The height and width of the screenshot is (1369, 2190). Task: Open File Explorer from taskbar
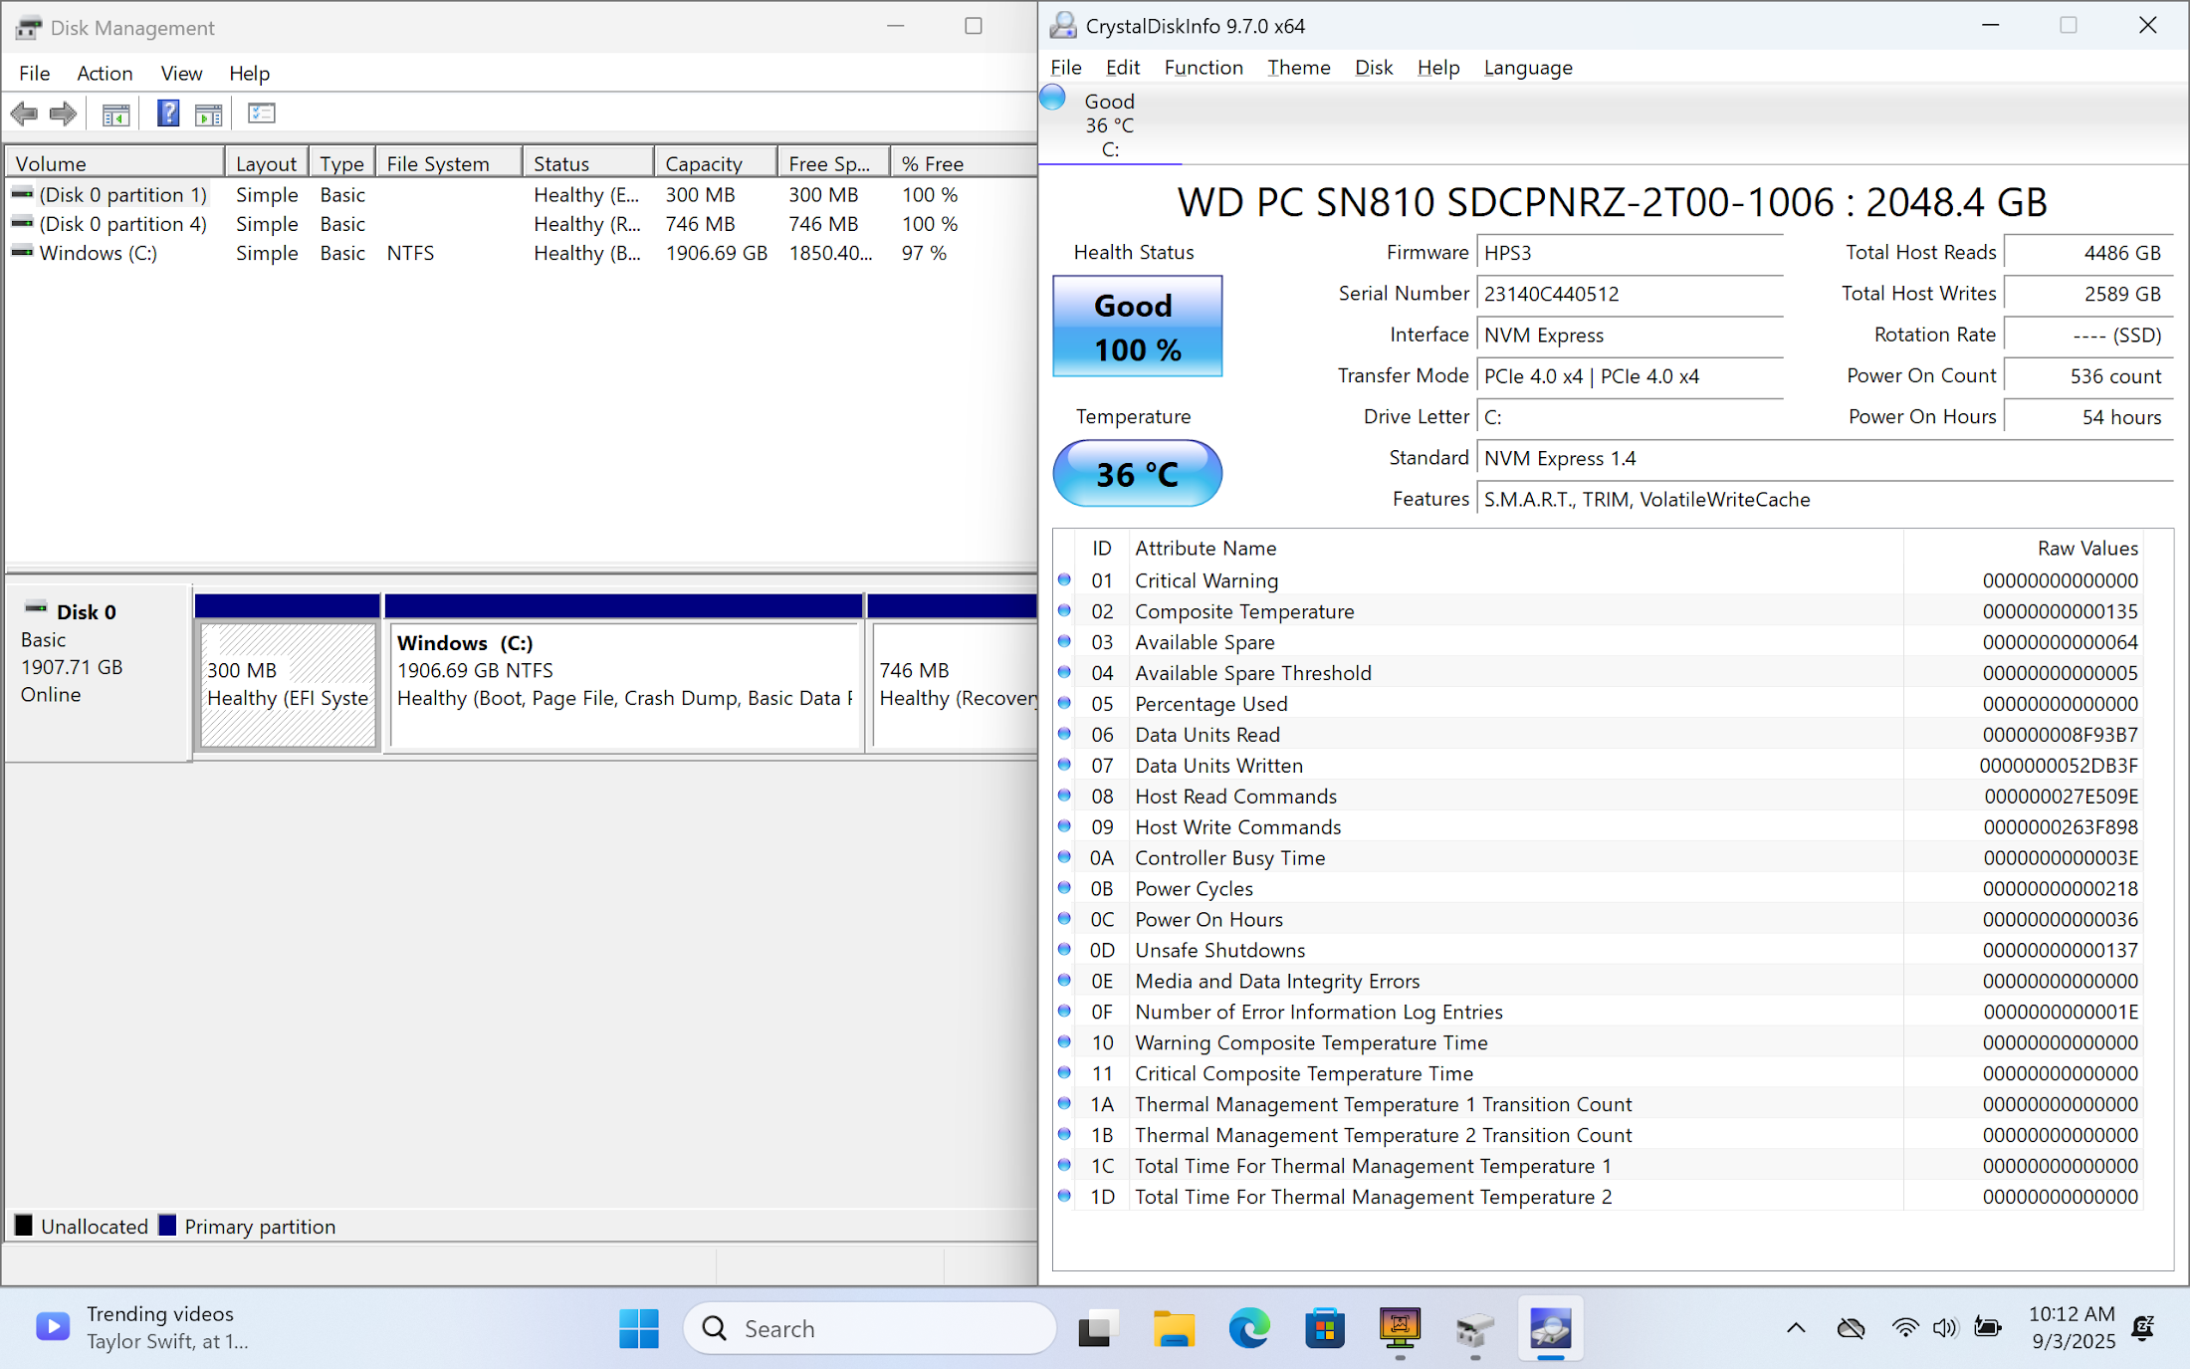(x=1174, y=1328)
